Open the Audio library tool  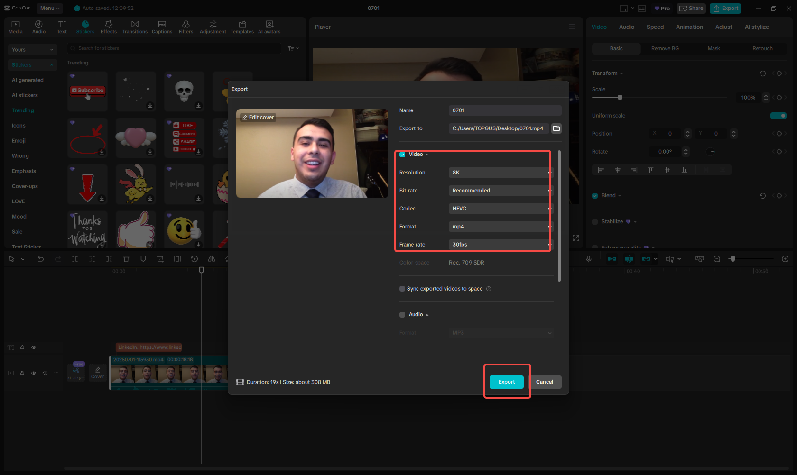coord(39,27)
